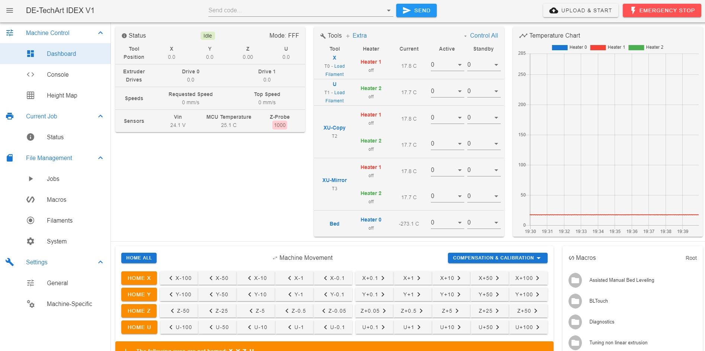Click the plus icon next to Extra
Image resolution: width=705 pixels, height=351 pixels.
(348, 36)
